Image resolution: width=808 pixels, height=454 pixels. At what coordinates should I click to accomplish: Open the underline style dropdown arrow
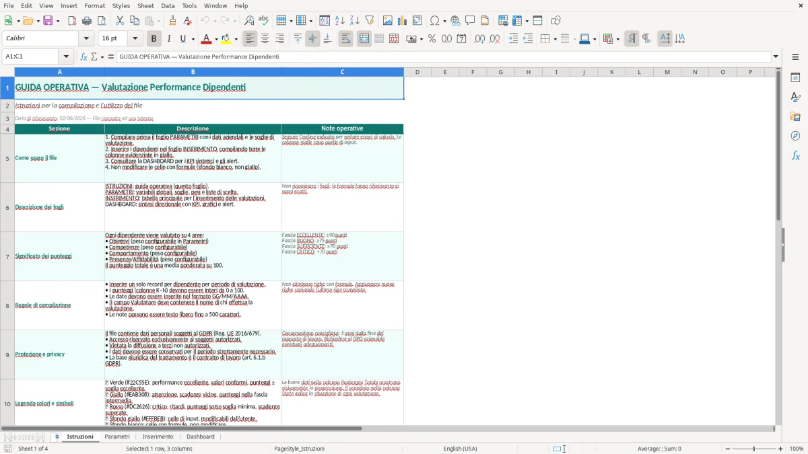[x=193, y=39]
